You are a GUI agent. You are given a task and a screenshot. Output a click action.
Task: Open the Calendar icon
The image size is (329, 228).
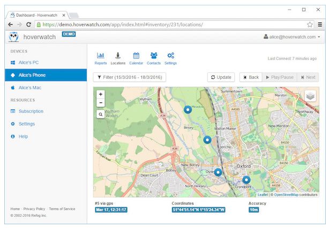point(136,55)
